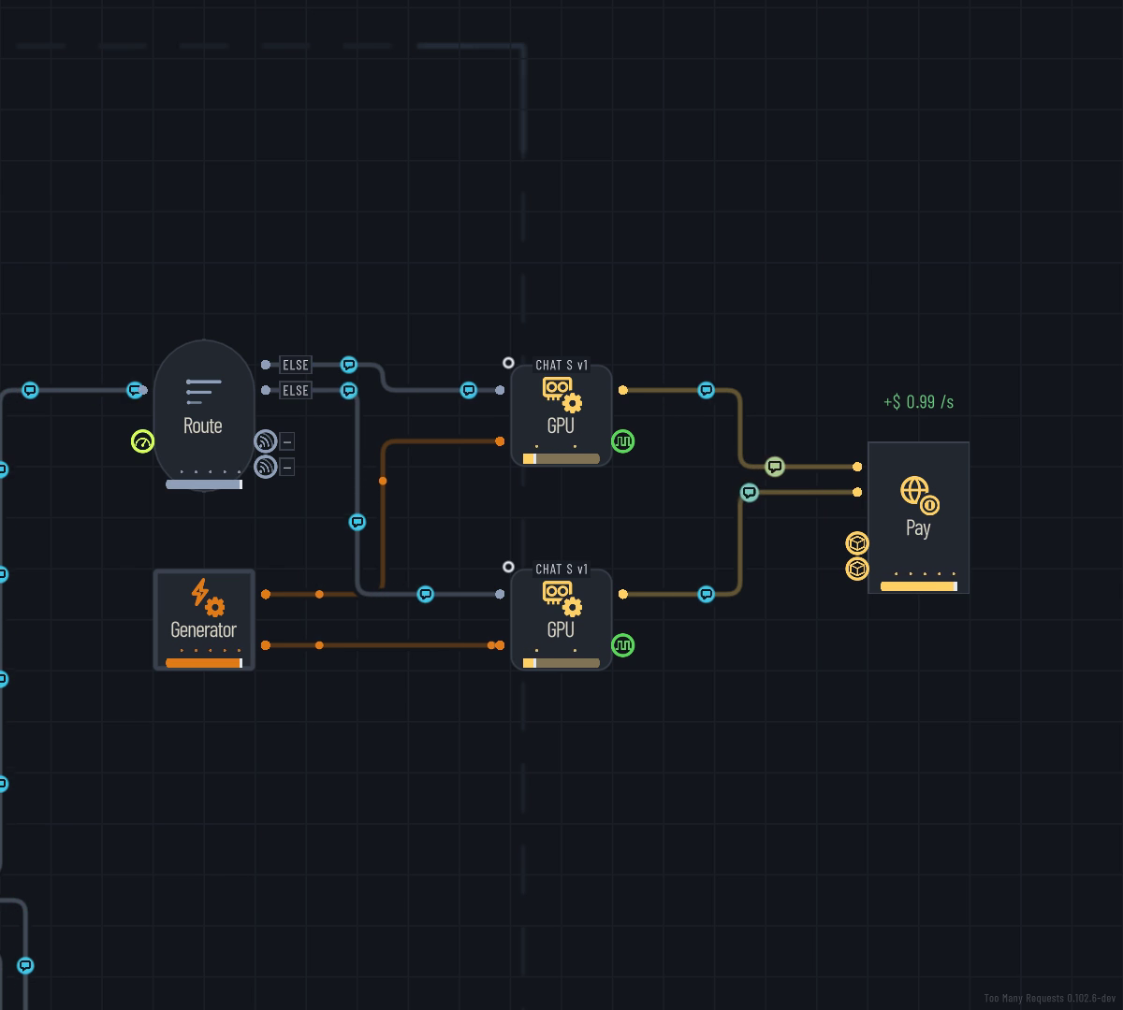This screenshot has height=1010, width=1123.
Task: Click the upper GPU gray data input port
Action: tap(500, 390)
